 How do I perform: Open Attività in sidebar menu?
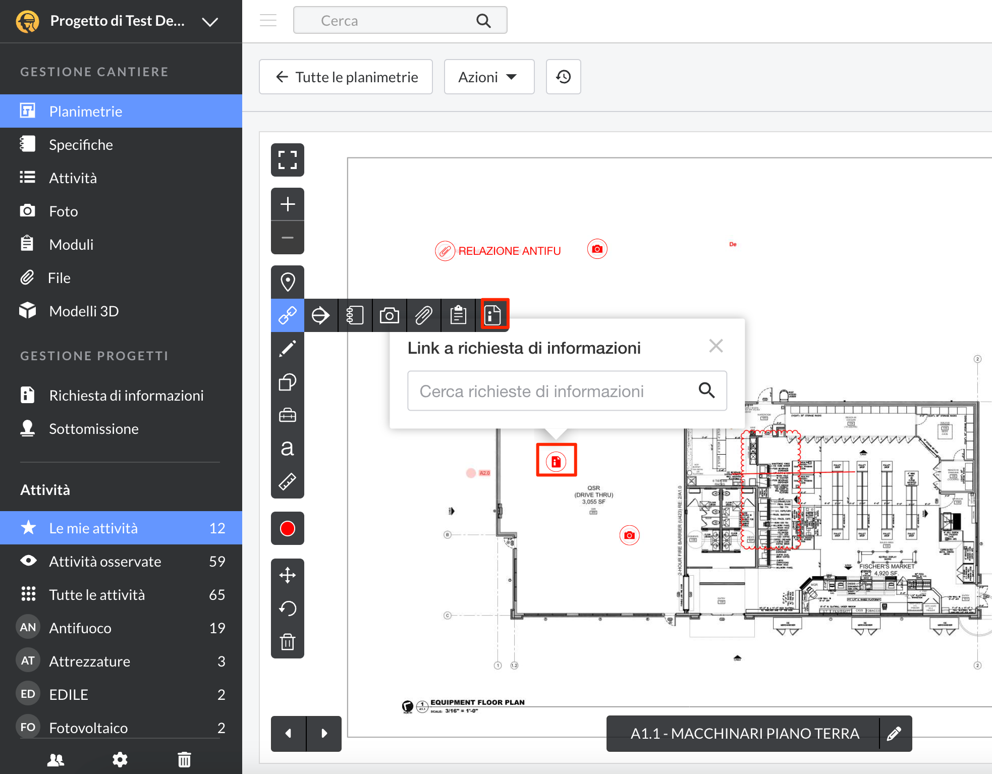coord(121,178)
